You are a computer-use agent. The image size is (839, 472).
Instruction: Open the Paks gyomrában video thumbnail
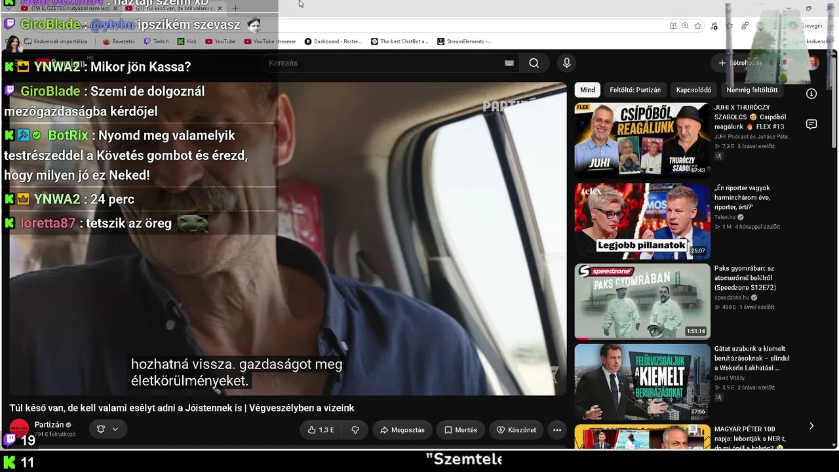[x=642, y=302]
